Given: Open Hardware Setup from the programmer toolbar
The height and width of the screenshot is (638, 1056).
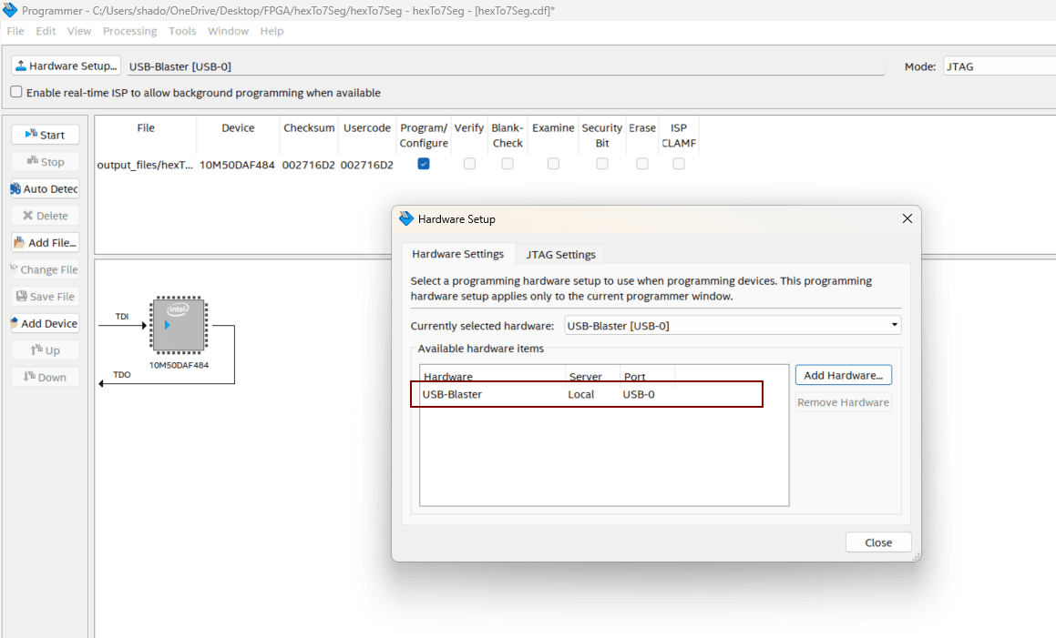Looking at the screenshot, I should coord(66,66).
